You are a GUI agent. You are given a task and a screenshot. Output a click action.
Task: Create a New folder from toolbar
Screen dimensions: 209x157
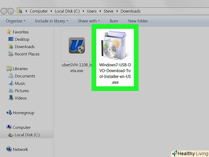coord(138,21)
